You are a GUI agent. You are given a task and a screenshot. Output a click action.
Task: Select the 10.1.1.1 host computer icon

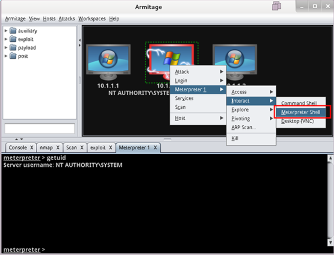pos(108,62)
